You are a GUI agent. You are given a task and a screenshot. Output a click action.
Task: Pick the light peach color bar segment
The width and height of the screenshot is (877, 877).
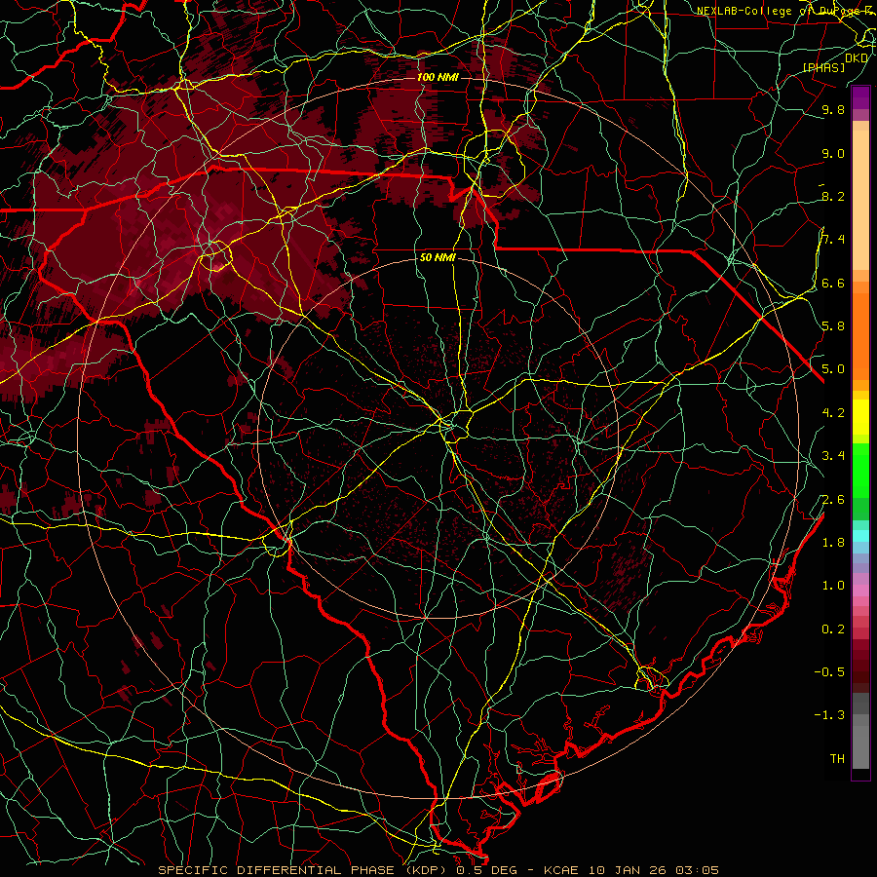point(860,202)
